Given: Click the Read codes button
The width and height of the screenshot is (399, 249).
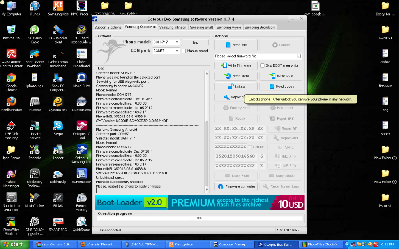Looking at the screenshot, I should (281, 86).
